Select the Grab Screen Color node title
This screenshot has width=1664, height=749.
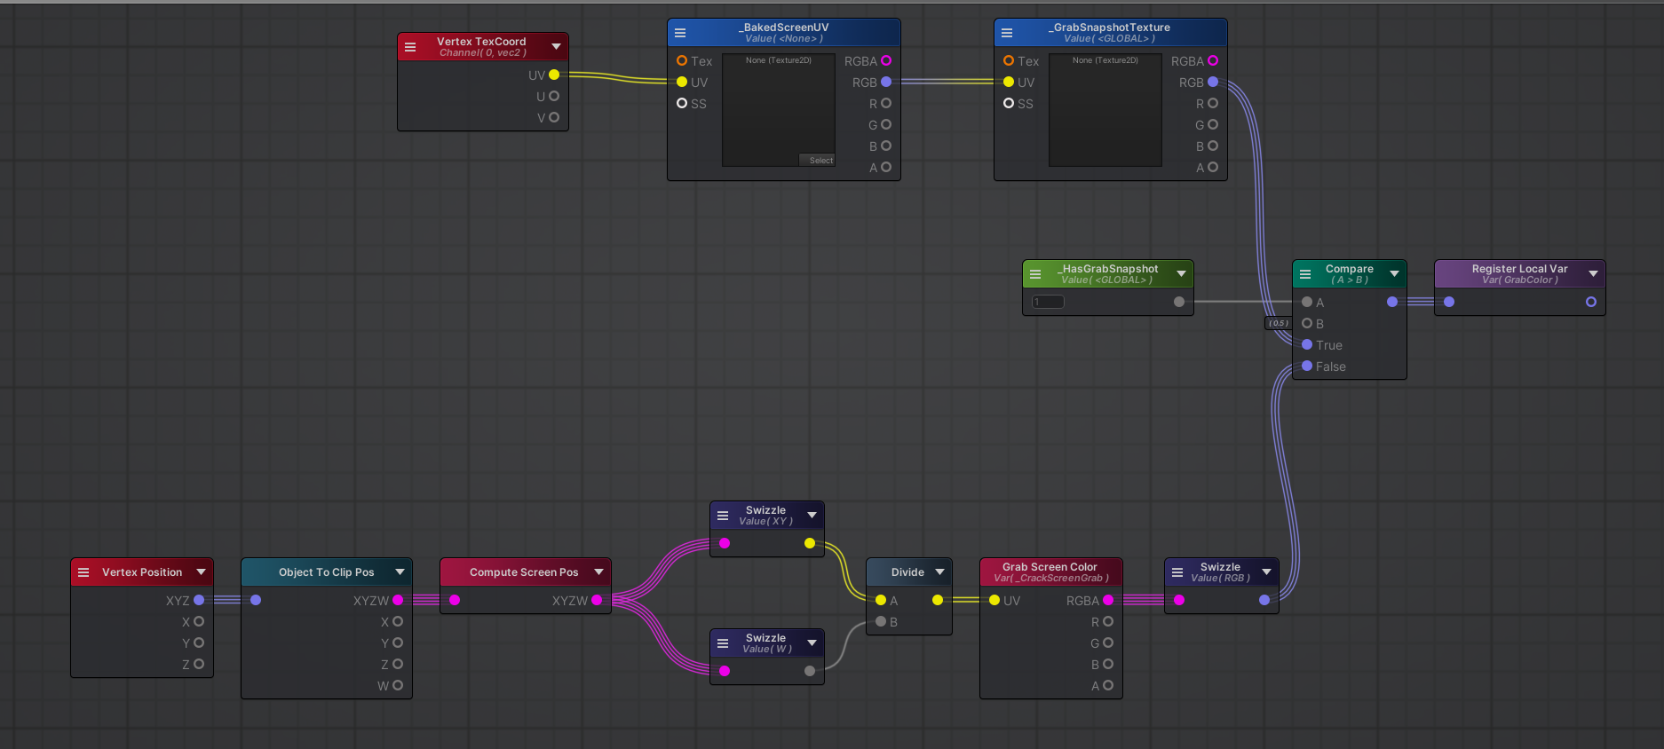(x=1050, y=567)
